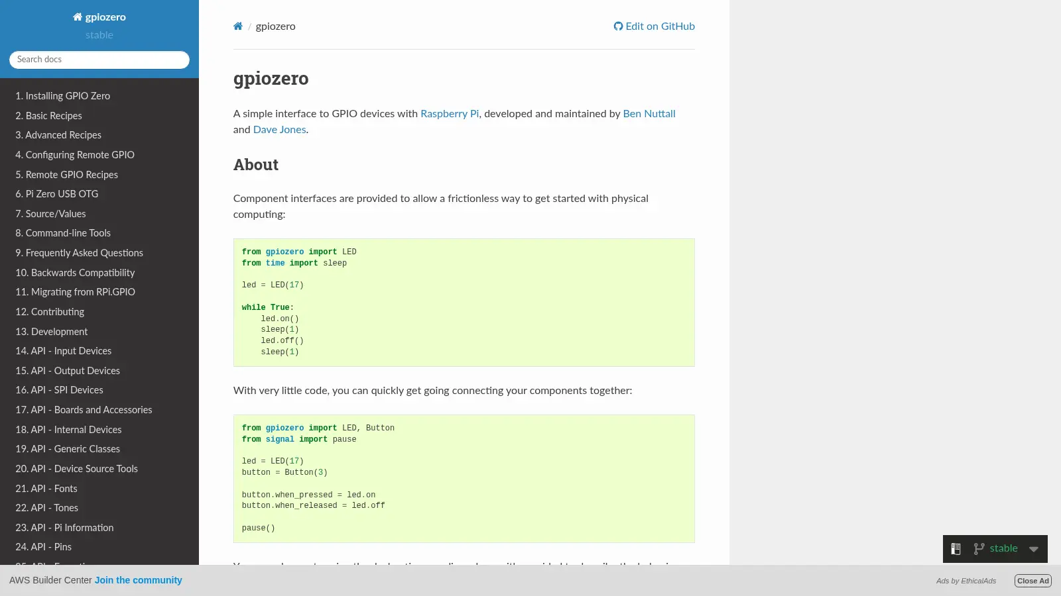Open 2. Basic Recipes section

click(x=99, y=116)
